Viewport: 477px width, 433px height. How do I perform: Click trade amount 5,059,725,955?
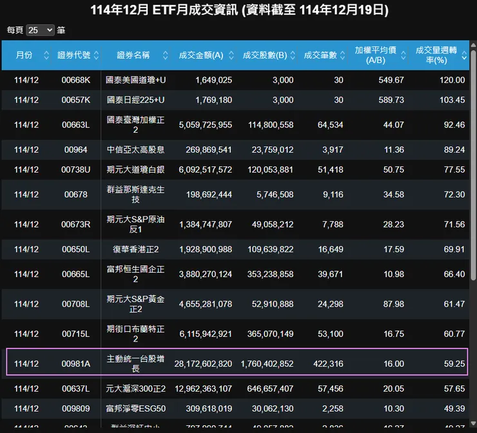tap(206, 125)
